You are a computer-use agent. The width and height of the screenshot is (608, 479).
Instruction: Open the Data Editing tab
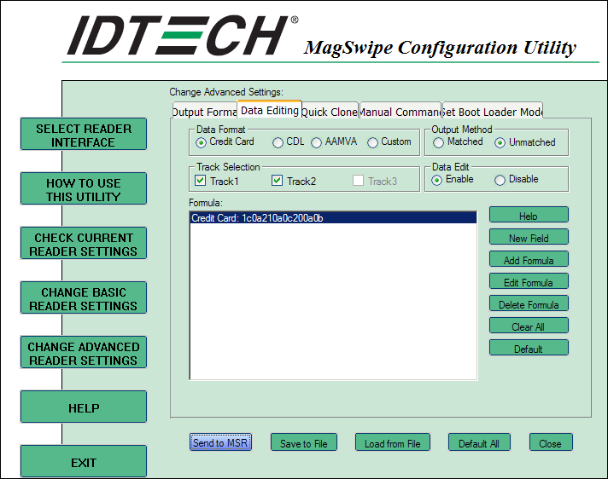[x=269, y=110]
